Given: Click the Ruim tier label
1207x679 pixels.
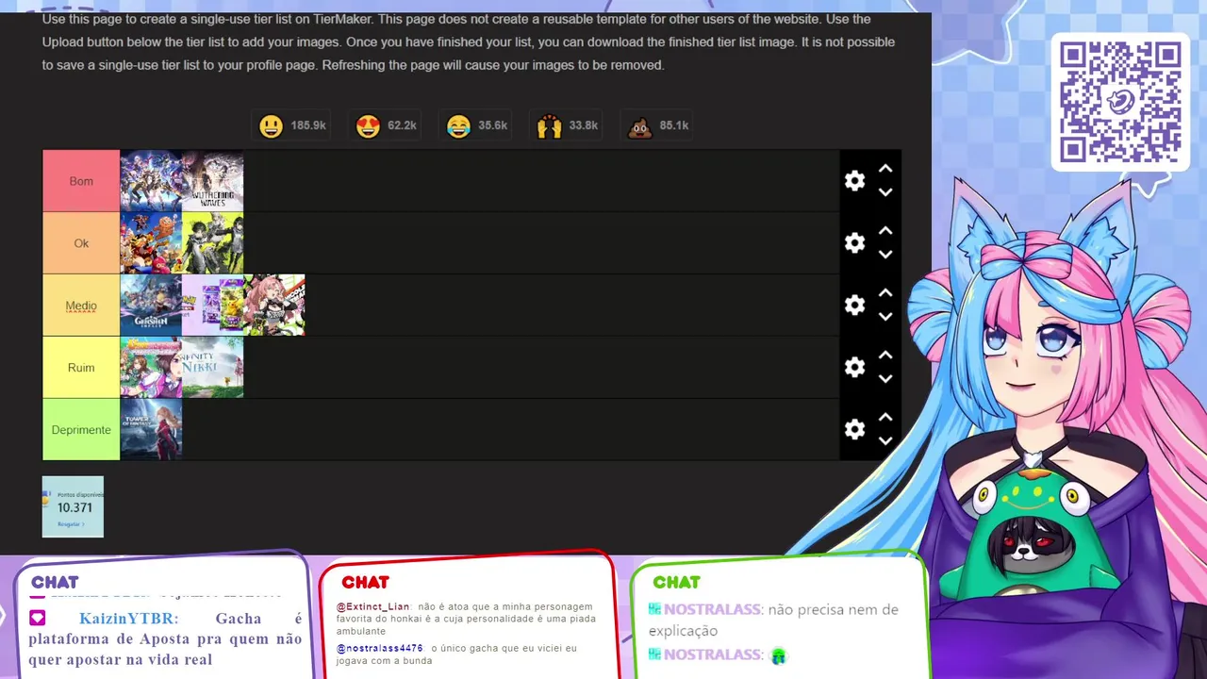Looking at the screenshot, I should [81, 368].
